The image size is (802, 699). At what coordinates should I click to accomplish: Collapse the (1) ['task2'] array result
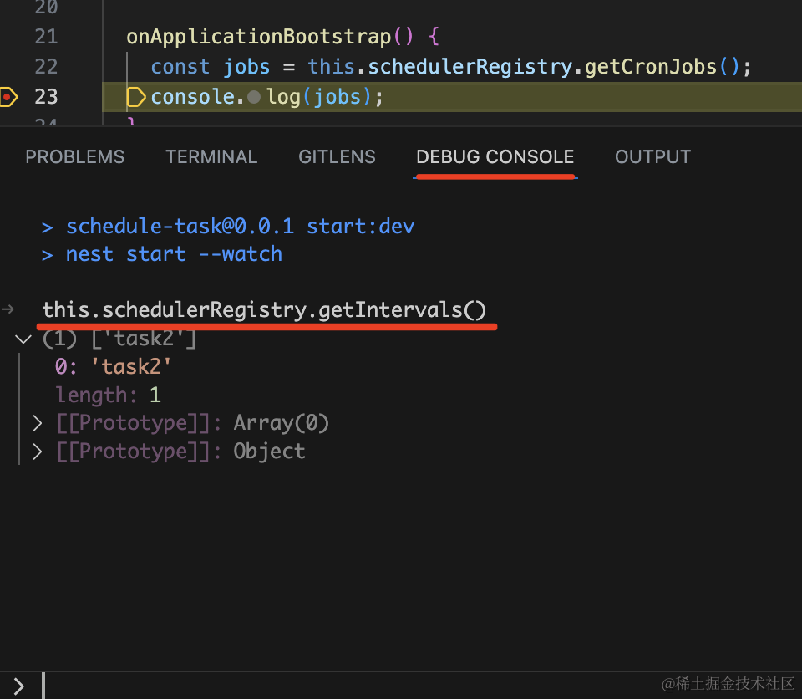[23, 339]
